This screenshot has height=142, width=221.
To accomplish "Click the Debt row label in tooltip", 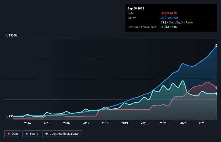I will (x=131, y=13).
